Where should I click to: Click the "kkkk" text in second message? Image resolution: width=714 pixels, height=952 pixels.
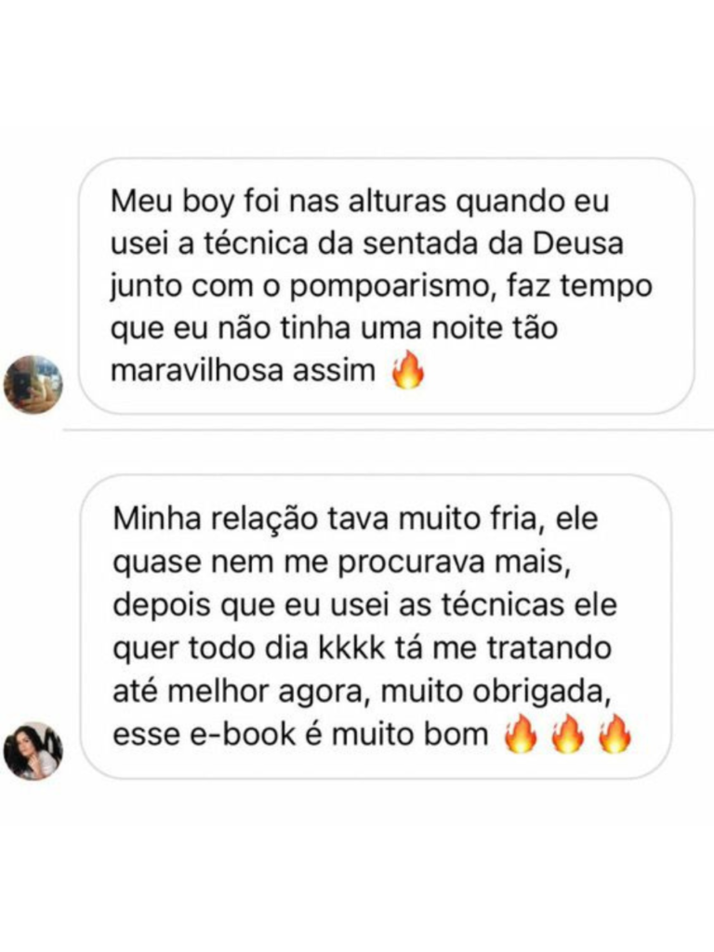click(x=352, y=648)
